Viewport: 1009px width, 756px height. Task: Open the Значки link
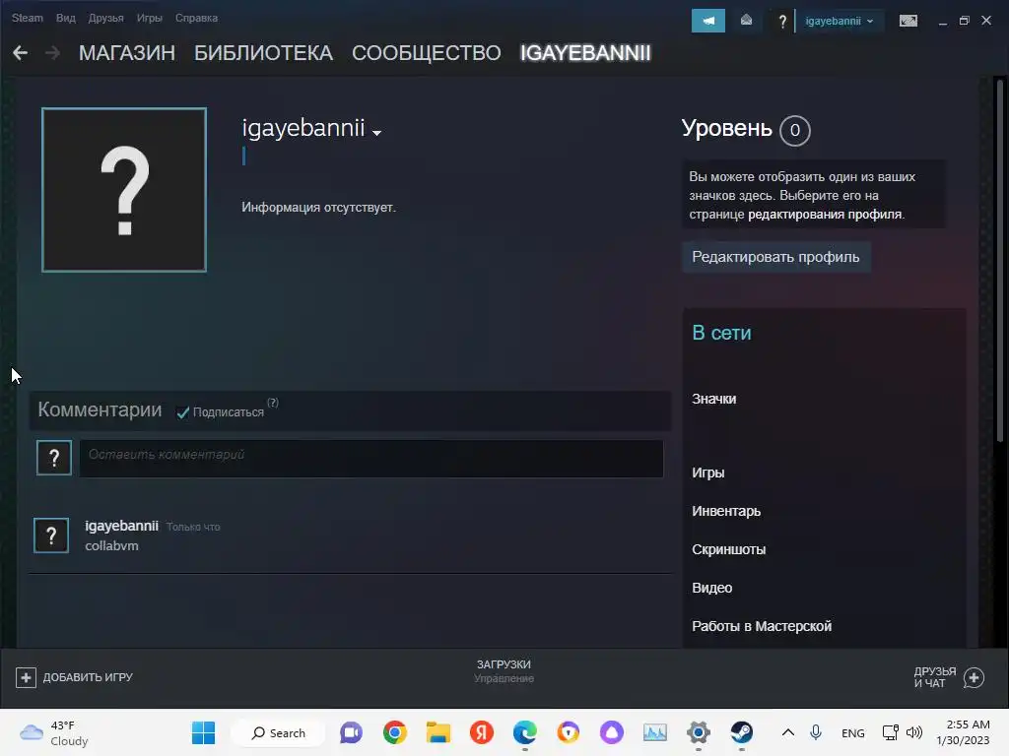pos(713,399)
